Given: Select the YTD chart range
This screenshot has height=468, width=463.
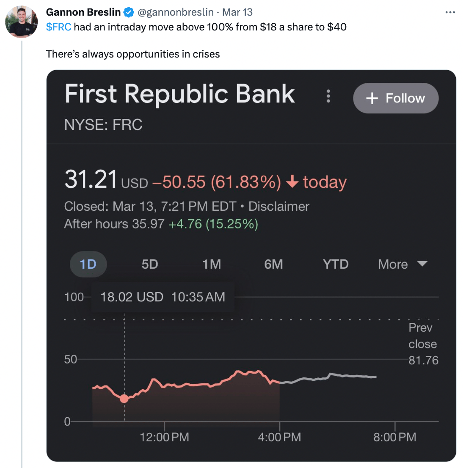Looking at the screenshot, I should coord(336,264).
